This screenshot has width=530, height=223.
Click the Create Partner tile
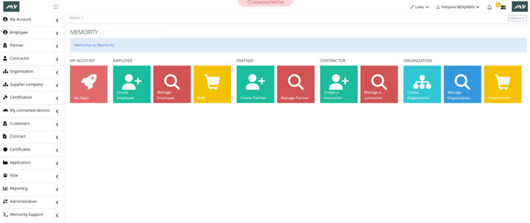coord(255,84)
